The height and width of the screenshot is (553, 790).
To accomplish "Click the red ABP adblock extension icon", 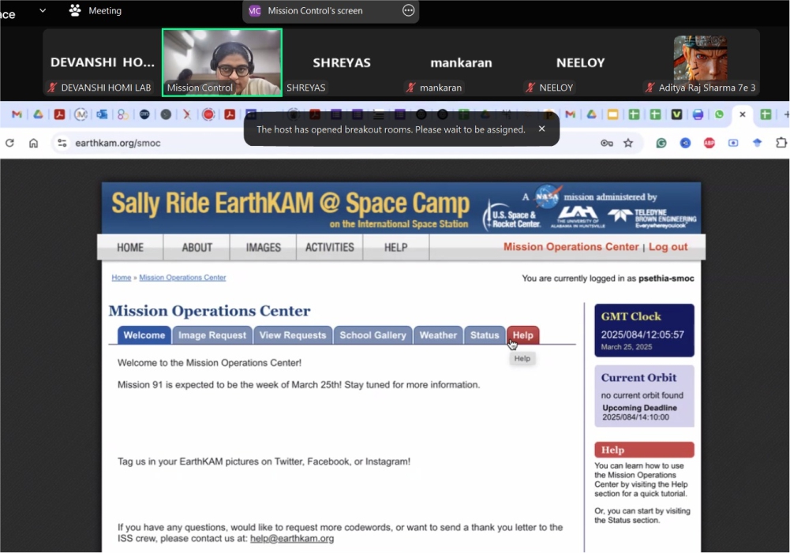I will [709, 143].
